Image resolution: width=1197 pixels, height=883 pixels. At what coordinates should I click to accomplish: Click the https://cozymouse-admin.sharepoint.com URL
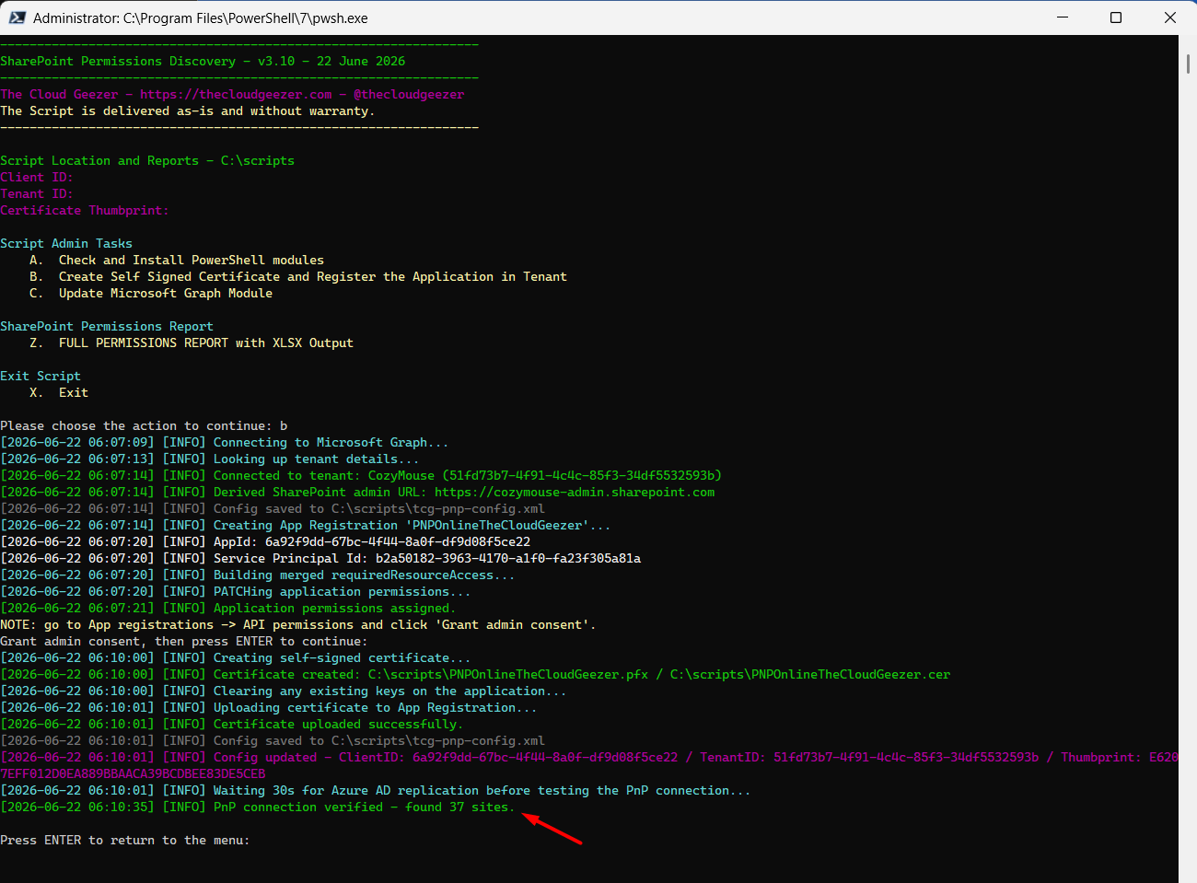(575, 492)
